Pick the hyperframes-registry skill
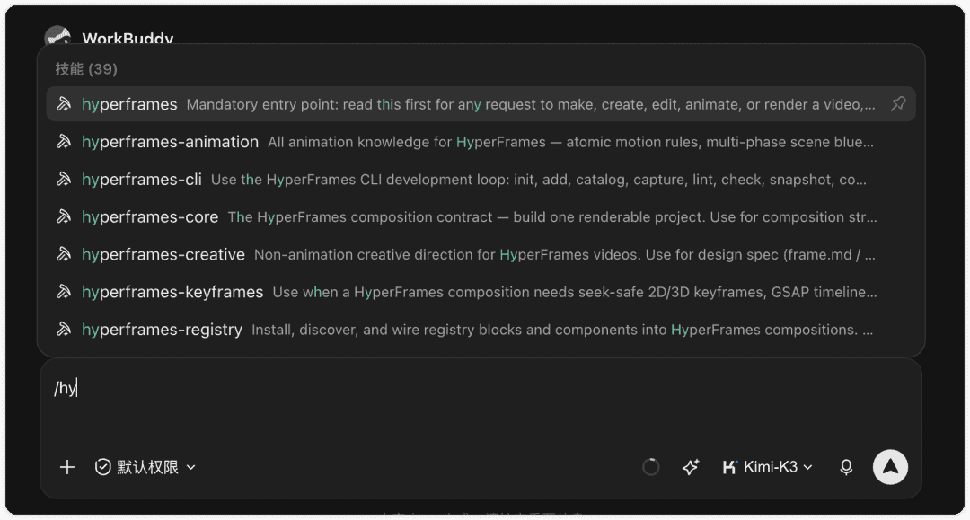This screenshot has width=970, height=520. (x=481, y=330)
